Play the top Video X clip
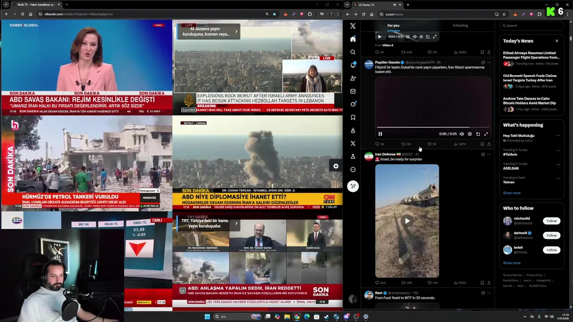Screen dimensions: 573x322 pos(379,37)
